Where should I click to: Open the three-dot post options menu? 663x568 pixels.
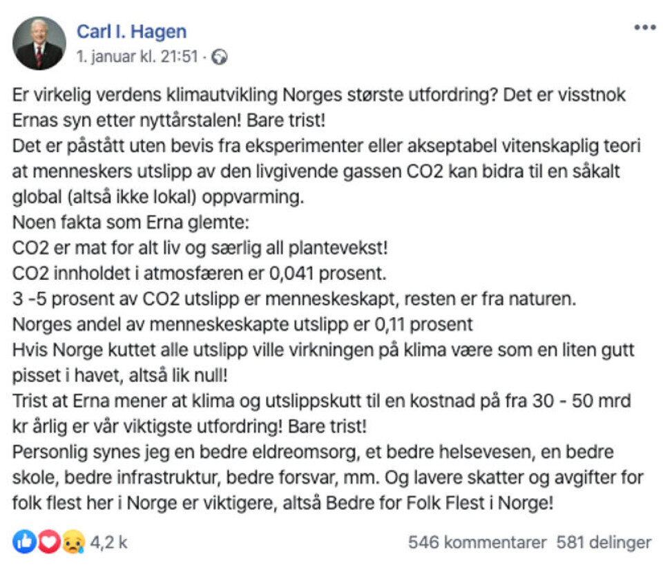(644, 28)
